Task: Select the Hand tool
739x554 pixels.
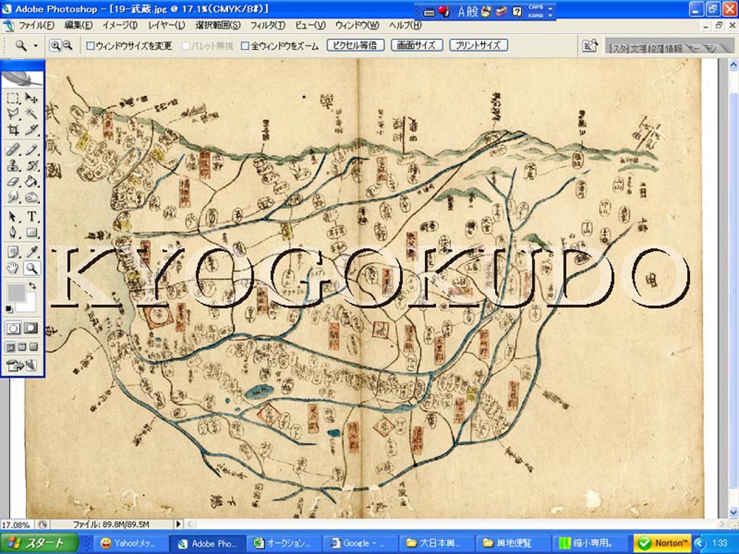Action: click(13, 268)
